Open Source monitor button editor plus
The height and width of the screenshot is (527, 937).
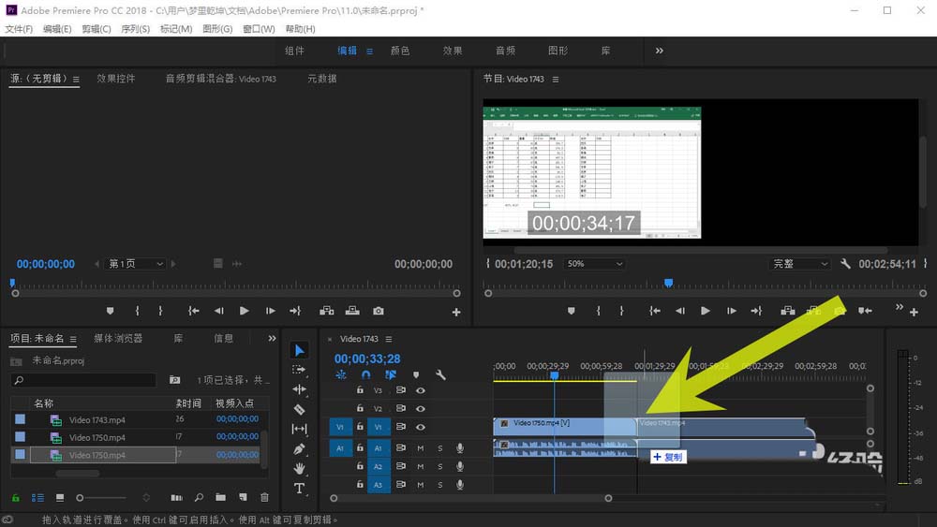point(456,312)
